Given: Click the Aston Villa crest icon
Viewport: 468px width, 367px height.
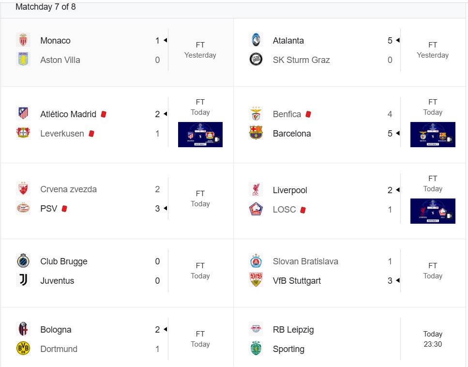Looking at the screenshot, I should tap(23, 60).
